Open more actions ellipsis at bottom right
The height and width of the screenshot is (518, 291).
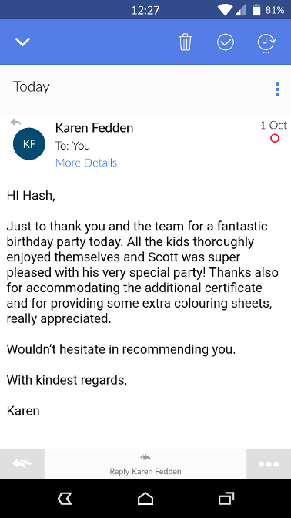(269, 464)
